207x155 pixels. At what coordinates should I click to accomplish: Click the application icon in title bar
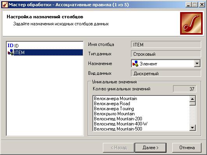tap(5, 5)
